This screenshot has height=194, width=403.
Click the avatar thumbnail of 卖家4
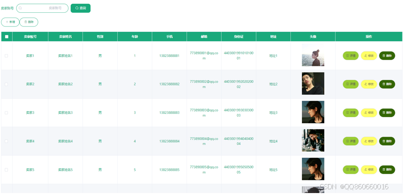coord(313,140)
